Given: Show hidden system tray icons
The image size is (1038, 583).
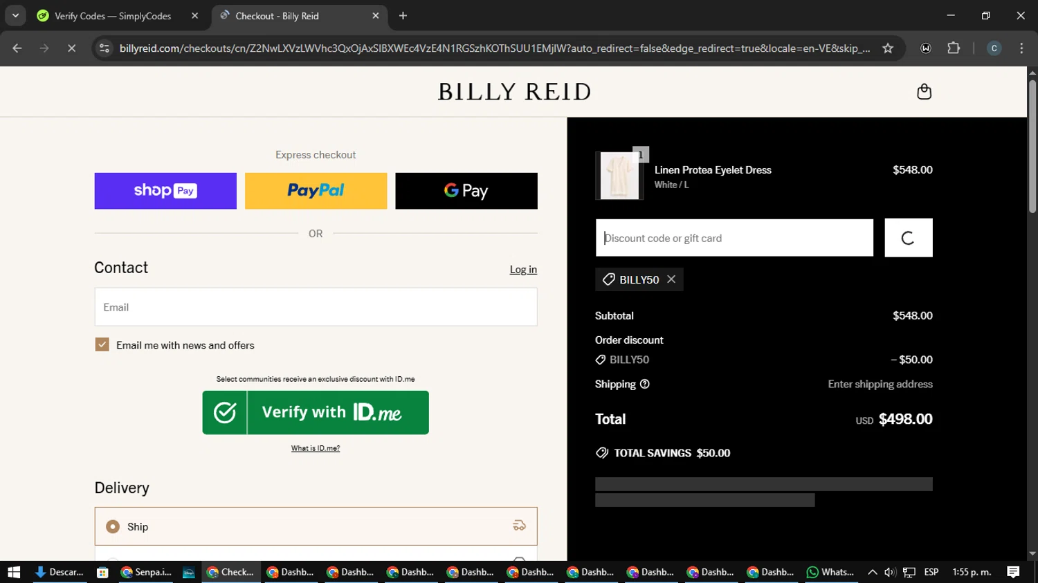Looking at the screenshot, I should pos(872,572).
